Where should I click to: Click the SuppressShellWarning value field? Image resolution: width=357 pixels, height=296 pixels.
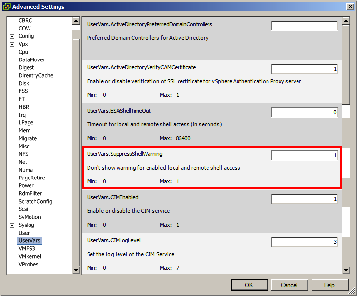(305, 155)
